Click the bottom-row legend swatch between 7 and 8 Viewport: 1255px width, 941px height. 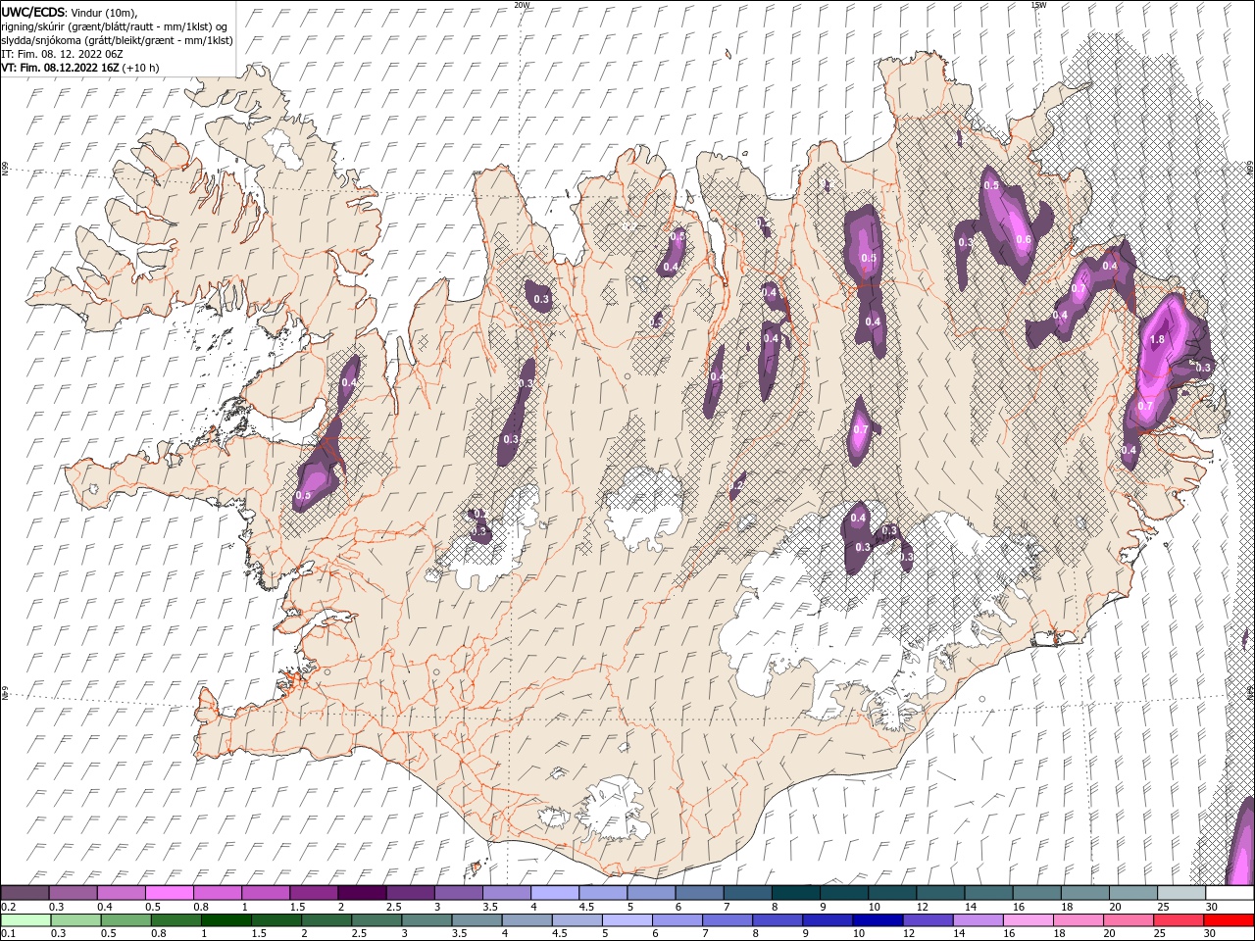[x=728, y=920]
